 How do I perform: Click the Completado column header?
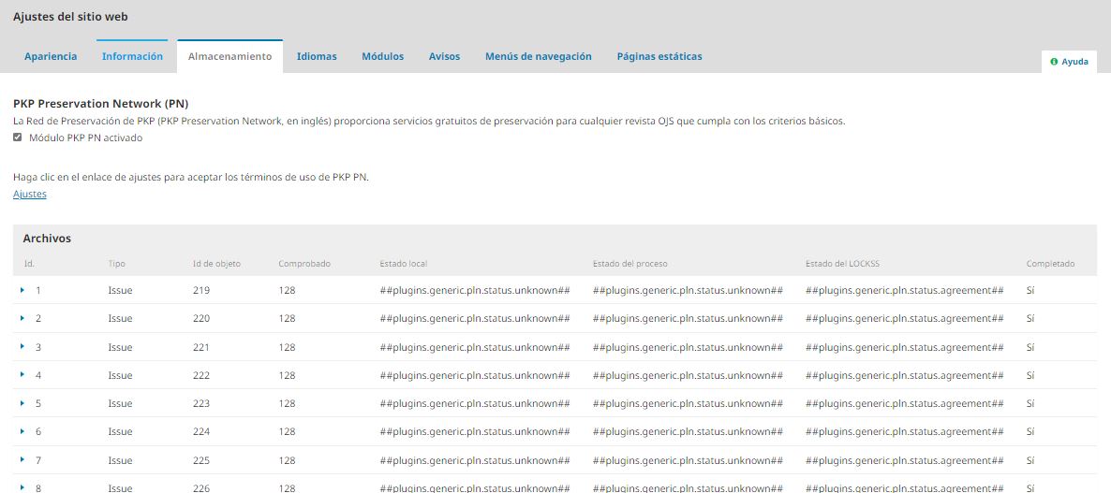1050,264
